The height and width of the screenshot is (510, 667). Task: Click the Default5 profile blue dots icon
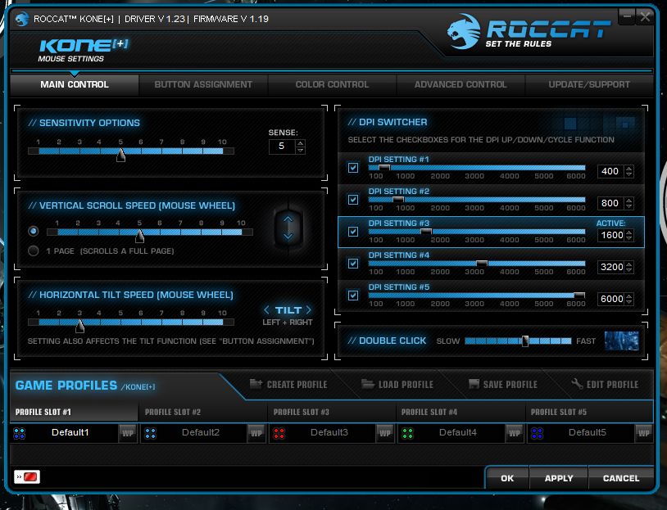coord(537,433)
